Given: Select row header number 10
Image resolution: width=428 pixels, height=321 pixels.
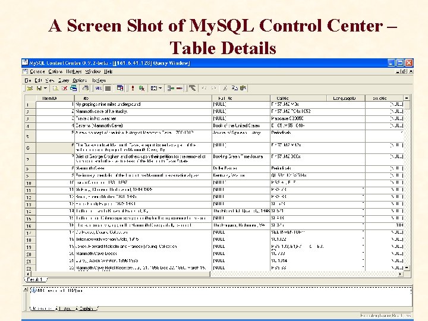Looking at the screenshot, I should [30, 183].
